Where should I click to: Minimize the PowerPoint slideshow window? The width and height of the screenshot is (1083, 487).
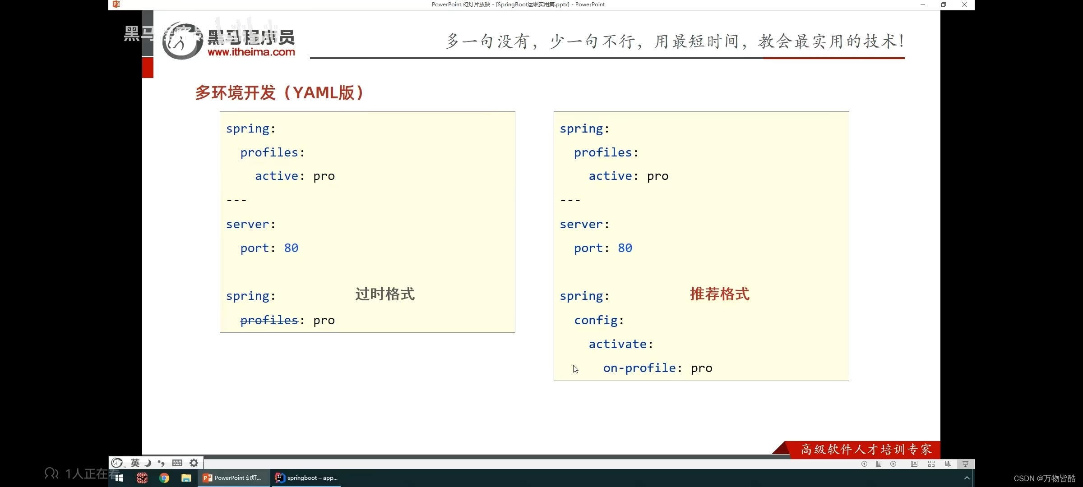[923, 5]
